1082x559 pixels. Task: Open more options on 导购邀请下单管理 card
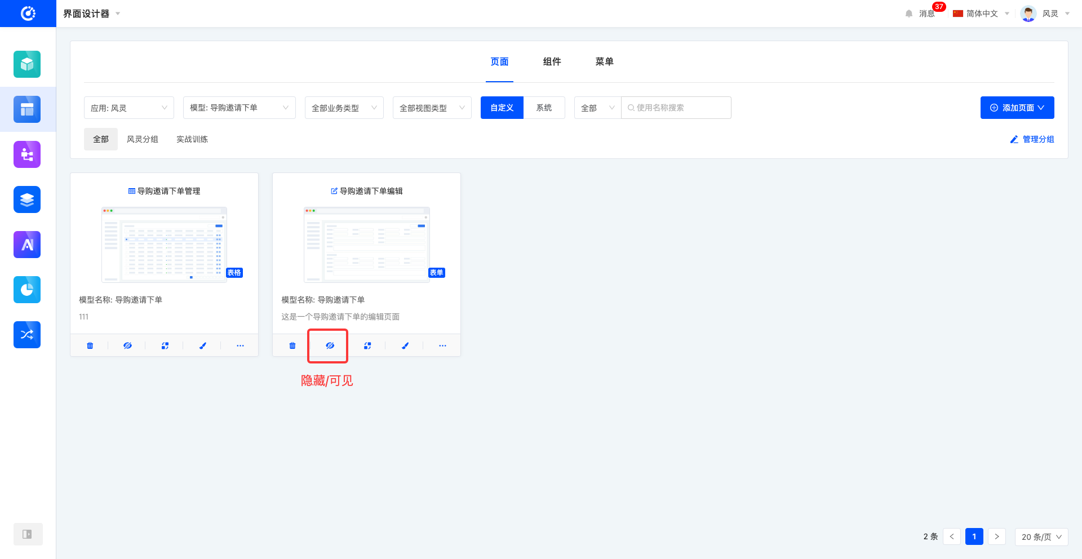pos(240,345)
